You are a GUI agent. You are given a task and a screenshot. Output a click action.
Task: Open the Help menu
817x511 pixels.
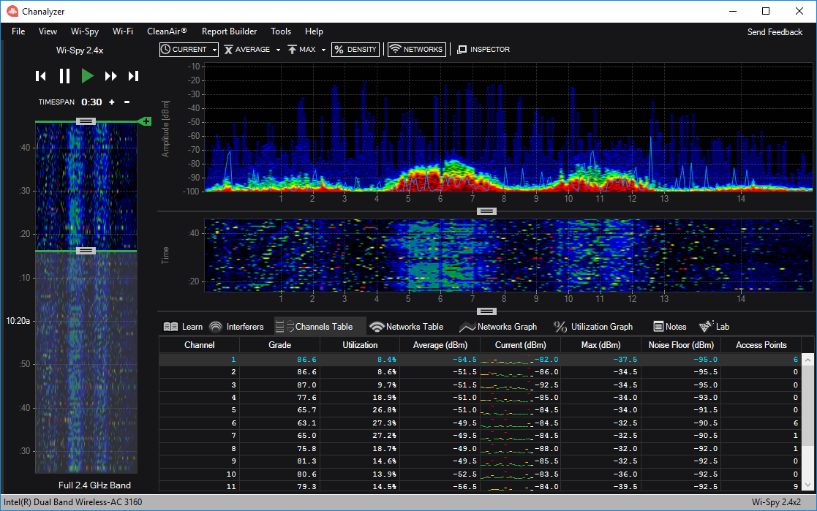[x=314, y=31]
